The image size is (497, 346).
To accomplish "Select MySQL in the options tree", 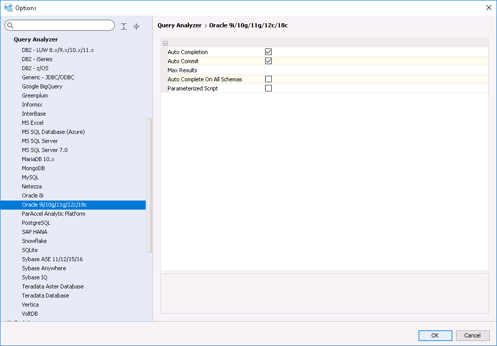I will tap(30, 177).
